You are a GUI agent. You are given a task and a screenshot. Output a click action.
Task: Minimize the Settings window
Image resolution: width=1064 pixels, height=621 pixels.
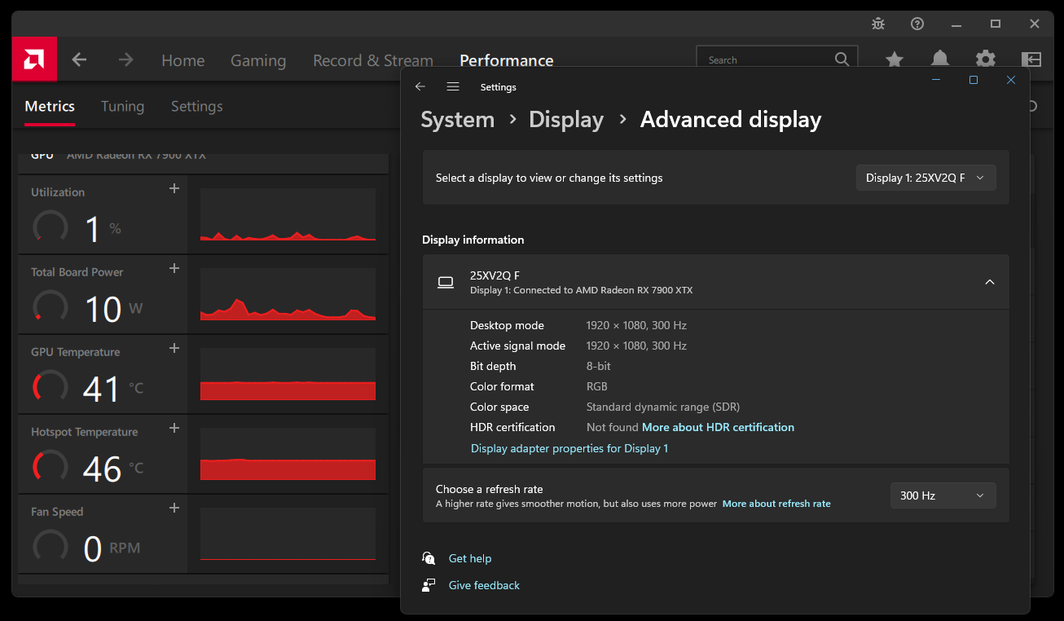pyautogui.click(x=936, y=80)
